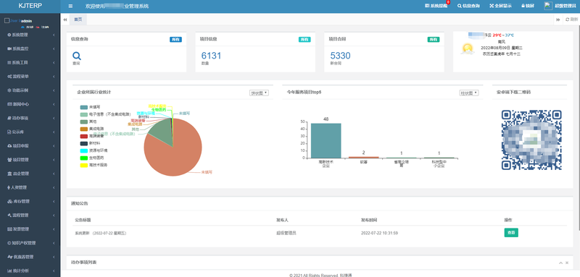Toggle 其他 legend swatch in pie chart
This screenshot has height=277, width=580.
pyautogui.click(x=84, y=122)
